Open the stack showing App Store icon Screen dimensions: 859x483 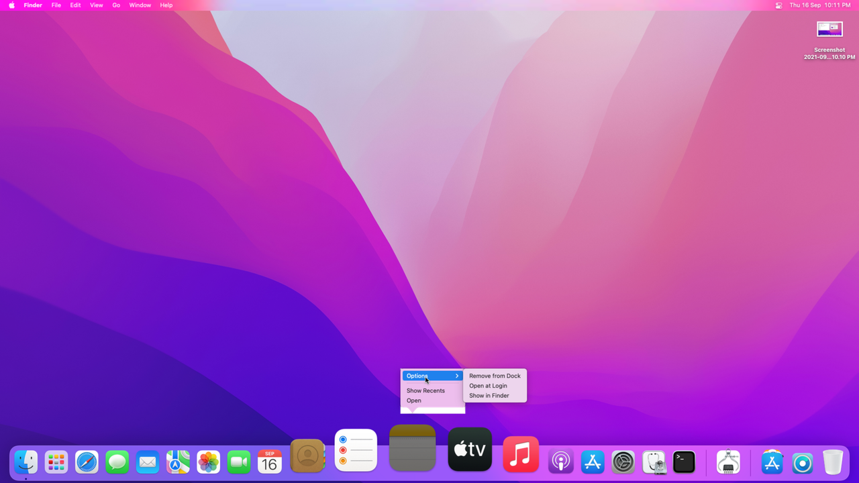point(772,462)
